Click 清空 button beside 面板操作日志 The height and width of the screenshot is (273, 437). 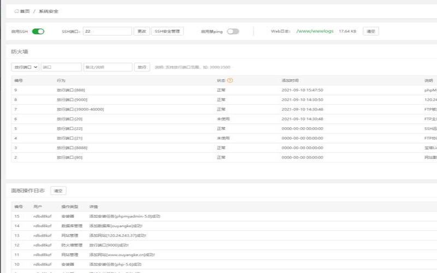(x=58, y=191)
